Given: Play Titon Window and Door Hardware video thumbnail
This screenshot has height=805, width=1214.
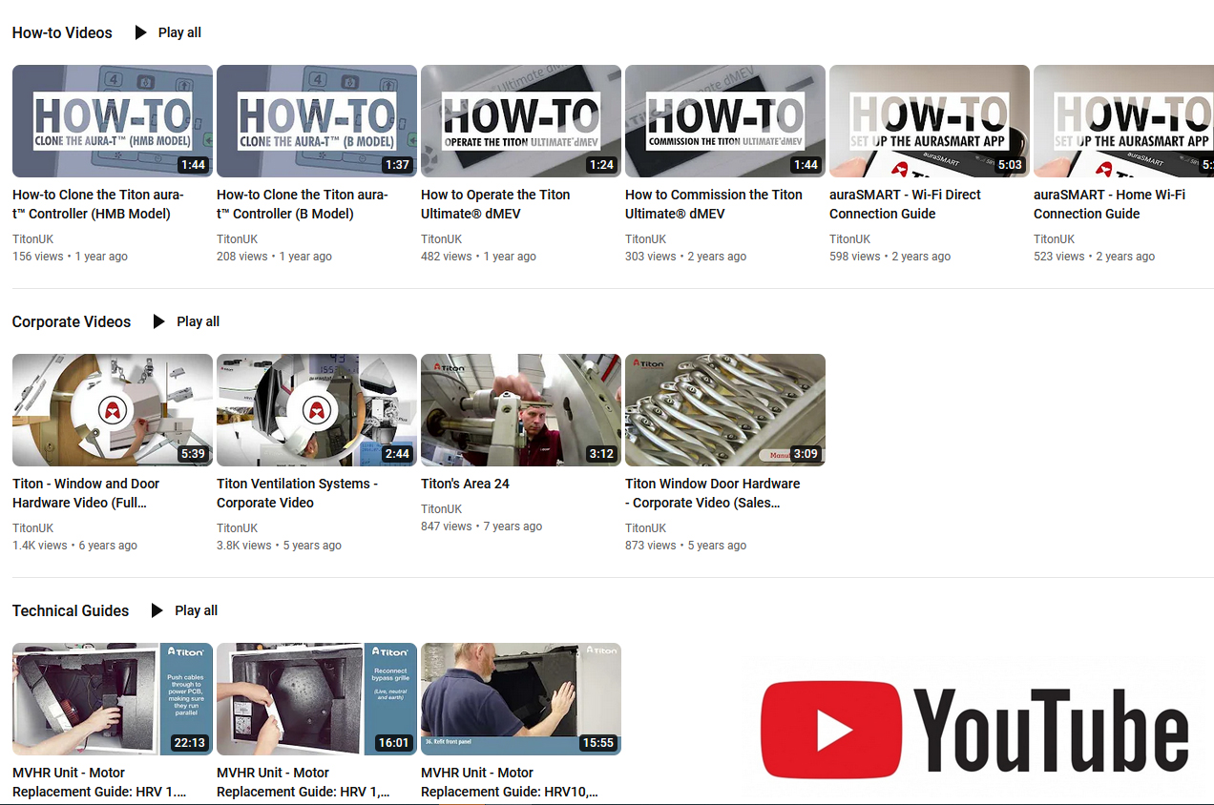Looking at the screenshot, I should (x=113, y=410).
